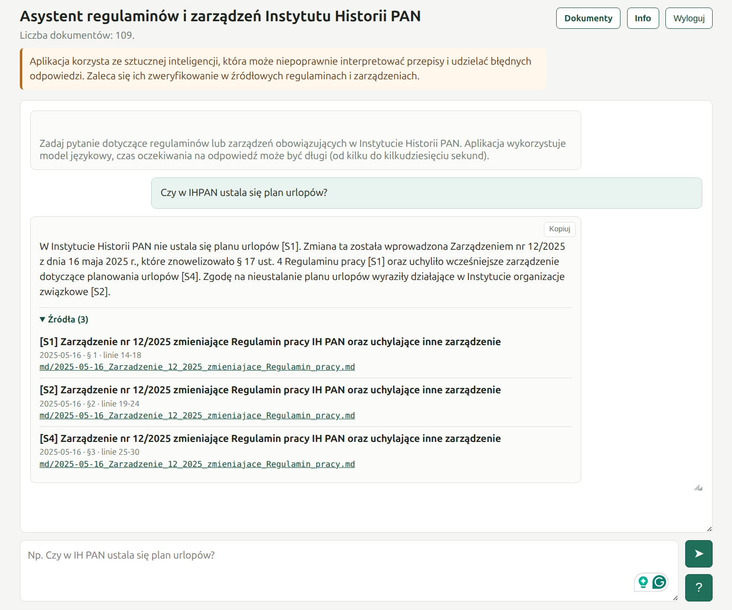The image size is (732, 610).
Task: Click the [S2] source title
Action: pyautogui.click(x=270, y=390)
